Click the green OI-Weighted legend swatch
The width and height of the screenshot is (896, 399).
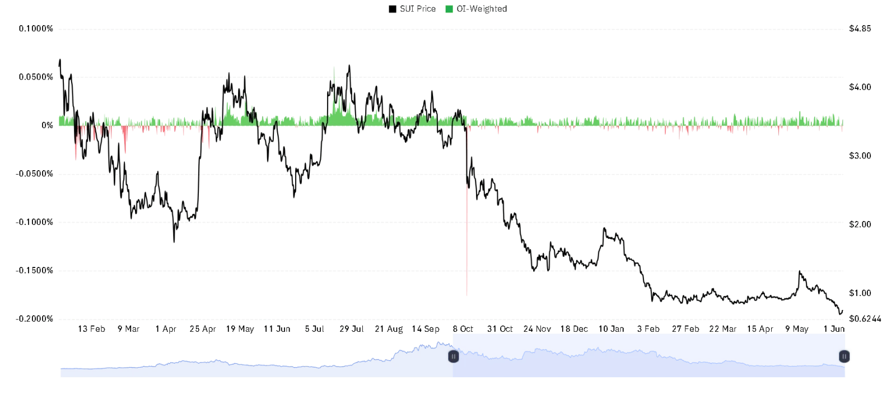(x=449, y=9)
